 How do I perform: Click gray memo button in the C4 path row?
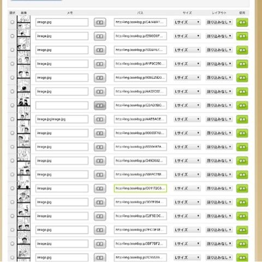click(x=100, y=22)
